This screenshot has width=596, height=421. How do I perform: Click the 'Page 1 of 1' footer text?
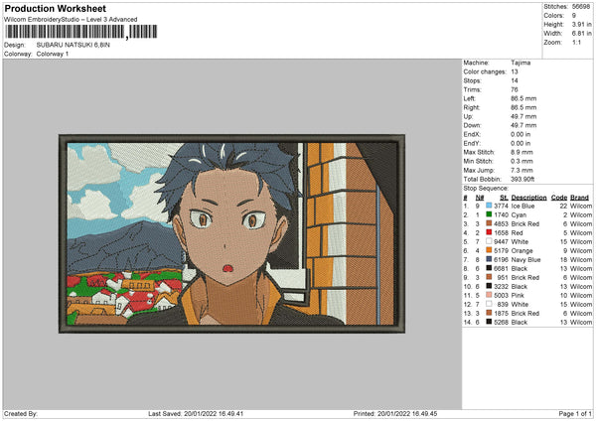(575, 413)
